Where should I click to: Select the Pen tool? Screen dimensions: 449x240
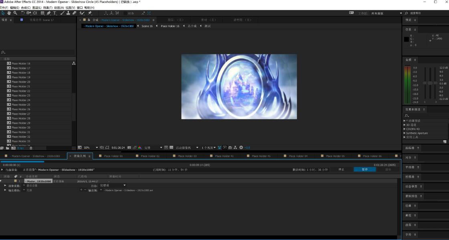click(49, 13)
